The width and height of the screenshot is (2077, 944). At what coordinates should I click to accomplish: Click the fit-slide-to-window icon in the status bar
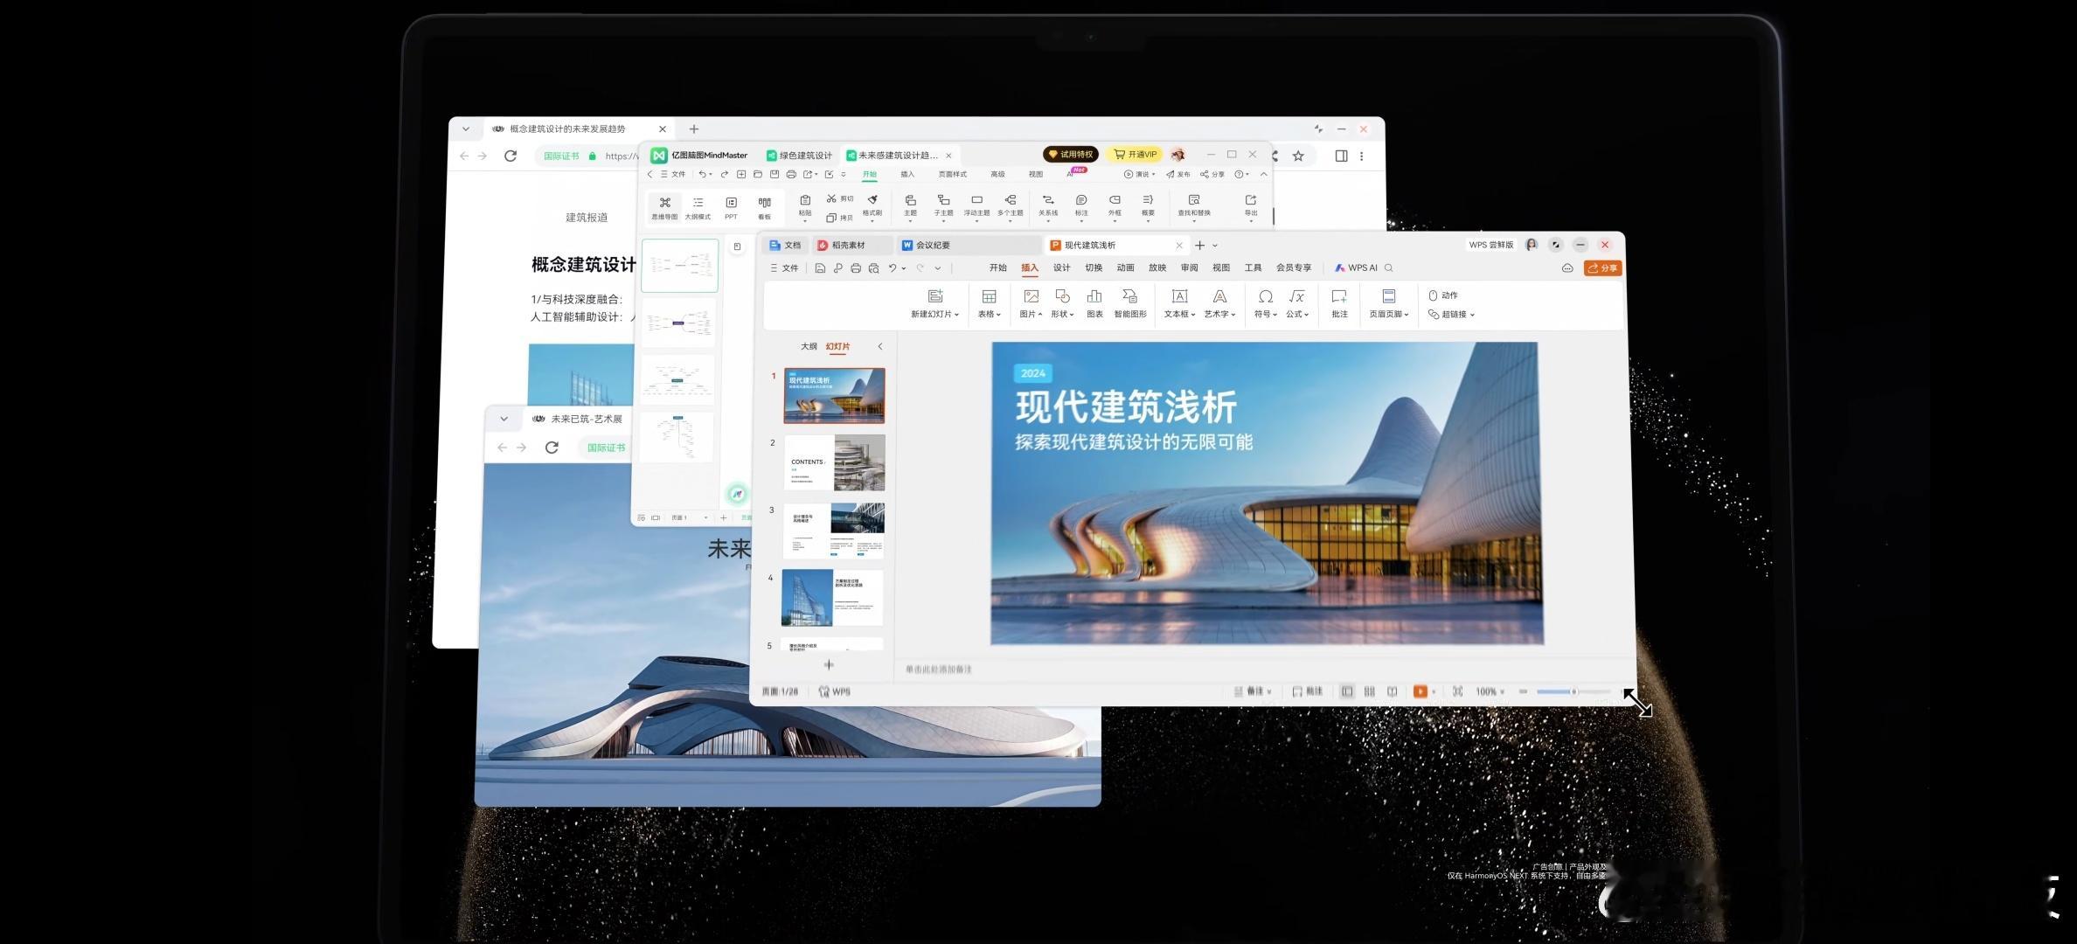[x=1457, y=691]
